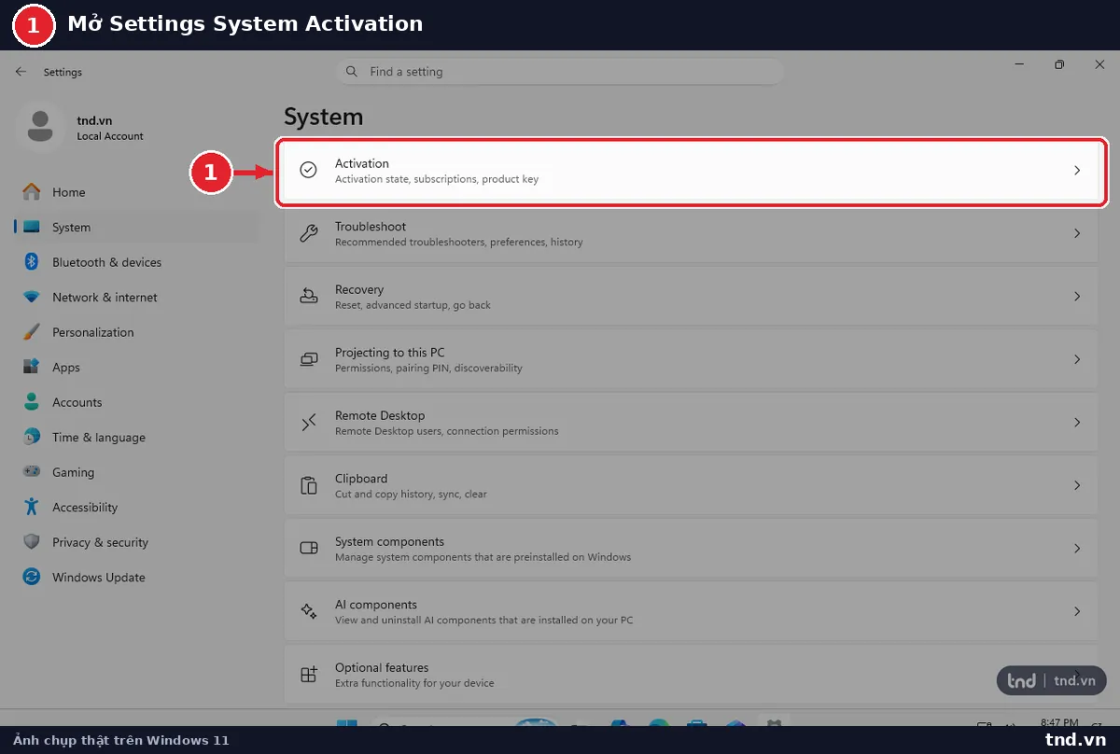Restore down the Settings window

pyautogui.click(x=1059, y=64)
